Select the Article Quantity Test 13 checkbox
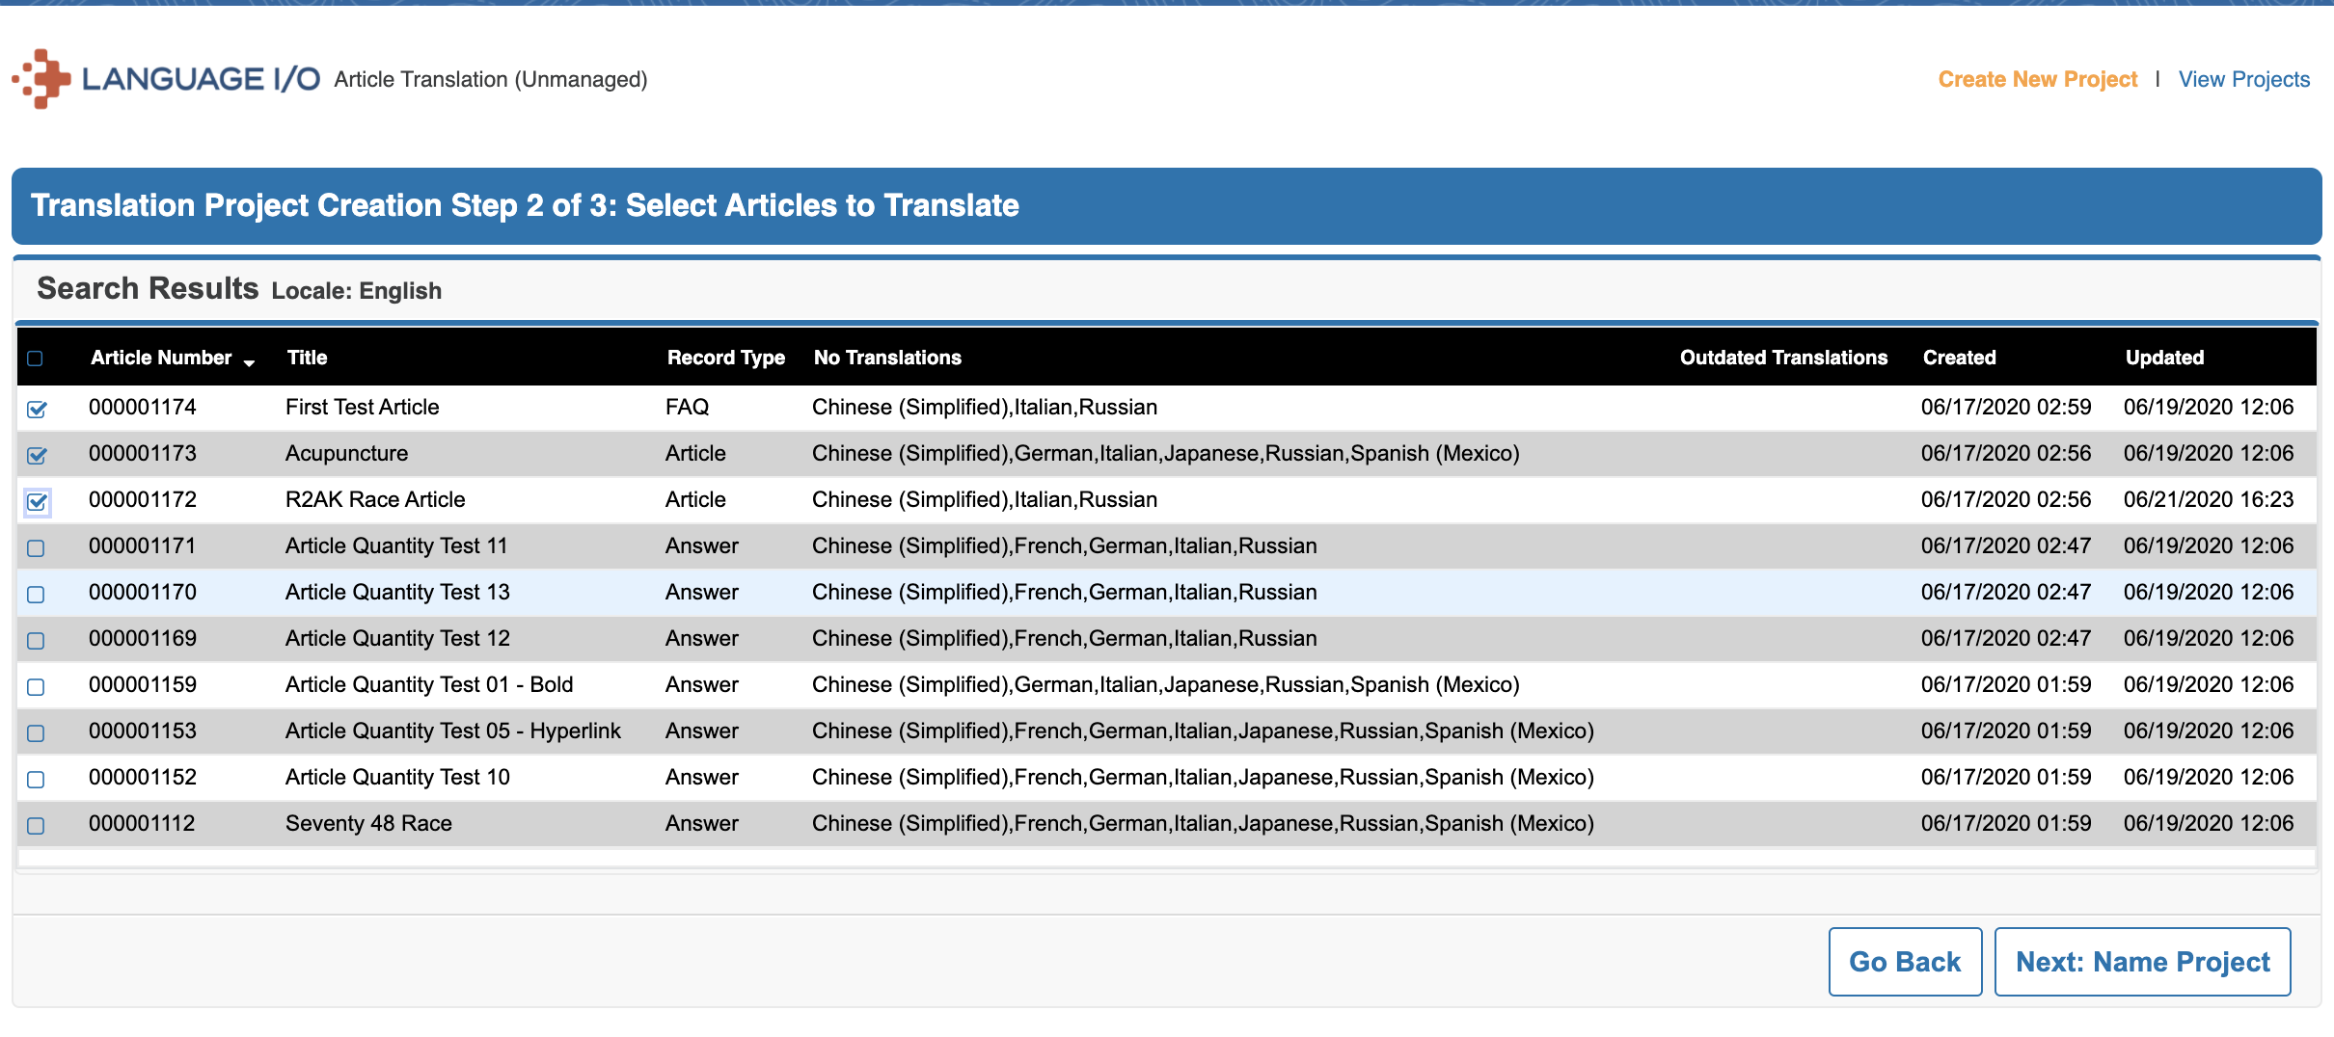2334x1037 pixels. [x=36, y=595]
